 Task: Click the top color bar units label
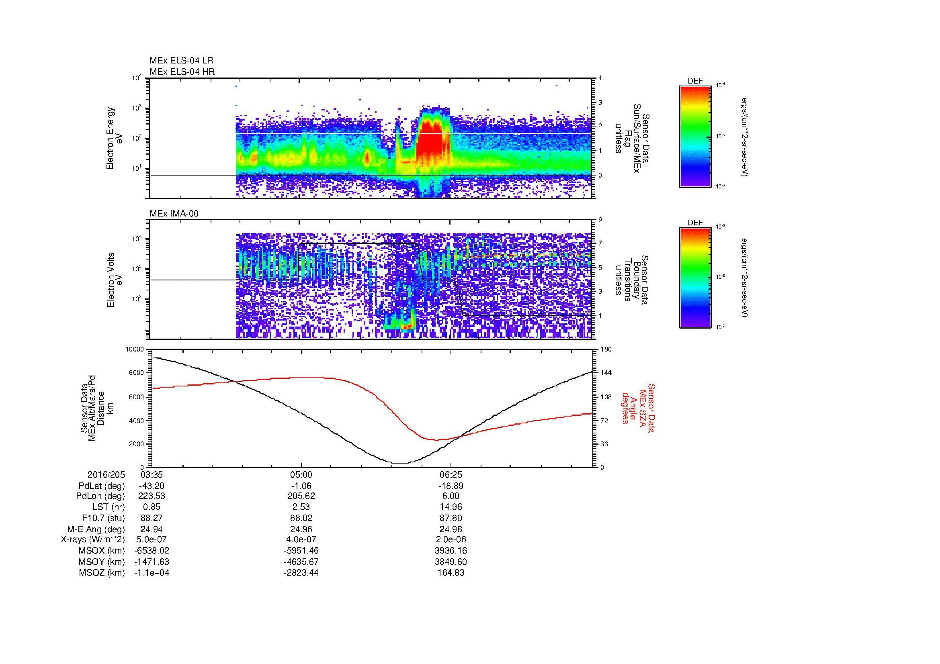tap(745, 137)
